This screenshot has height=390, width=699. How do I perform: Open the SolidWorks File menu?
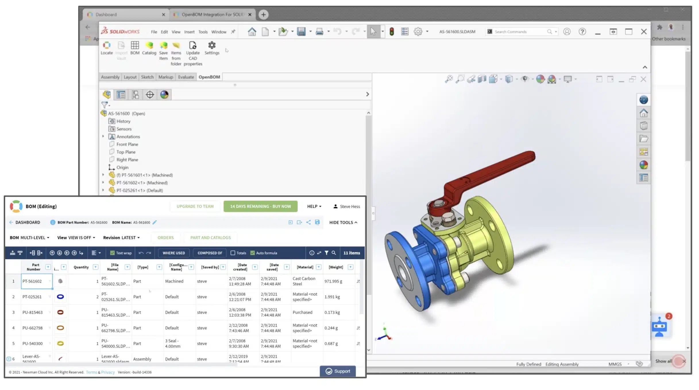pos(154,32)
